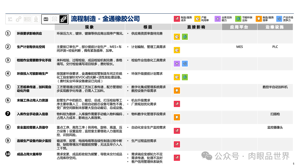
Task: Click the row label 安全监控需要人员值守
Action: [32, 128]
